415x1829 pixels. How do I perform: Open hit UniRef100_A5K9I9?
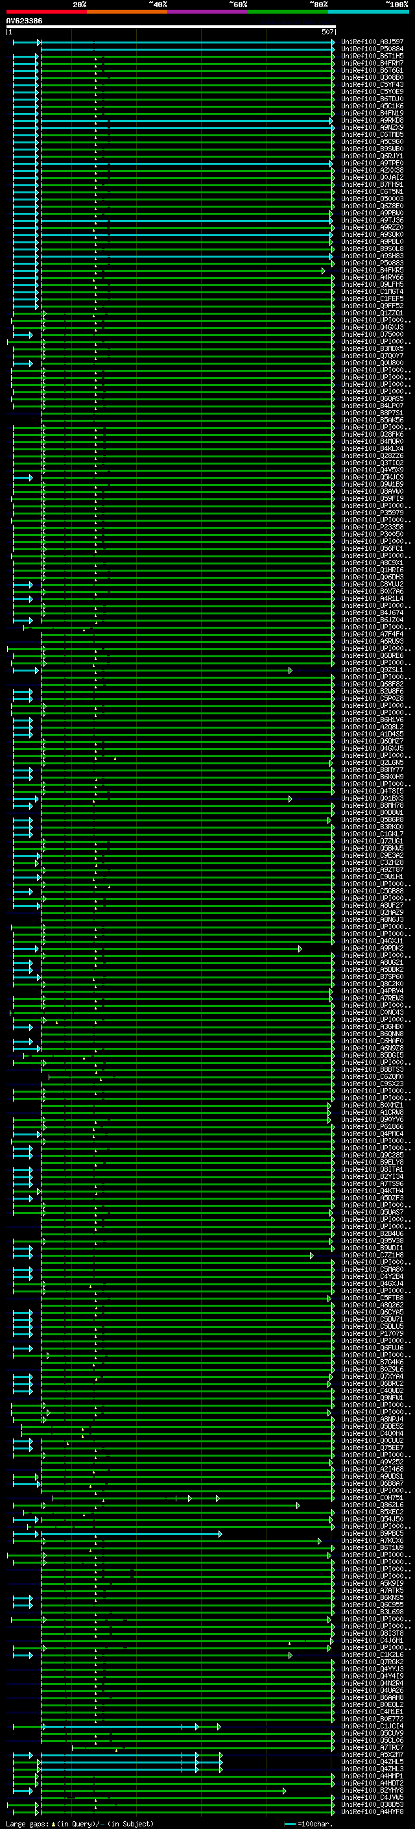(372, 1583)
